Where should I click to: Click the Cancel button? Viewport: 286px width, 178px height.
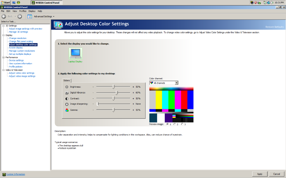[277, 174]
